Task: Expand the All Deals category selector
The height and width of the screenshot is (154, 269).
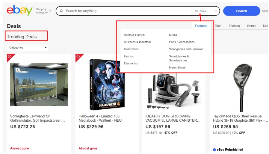Action: (206, 11)
